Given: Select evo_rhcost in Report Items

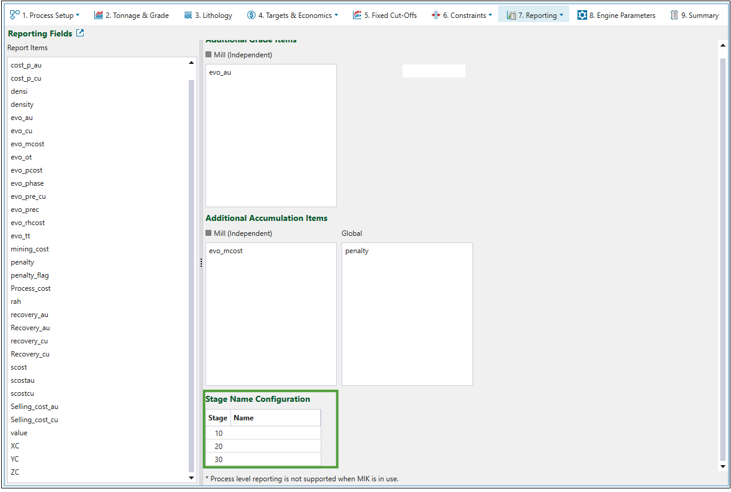Looking at the screenshot, I should (x=28, y=223).
